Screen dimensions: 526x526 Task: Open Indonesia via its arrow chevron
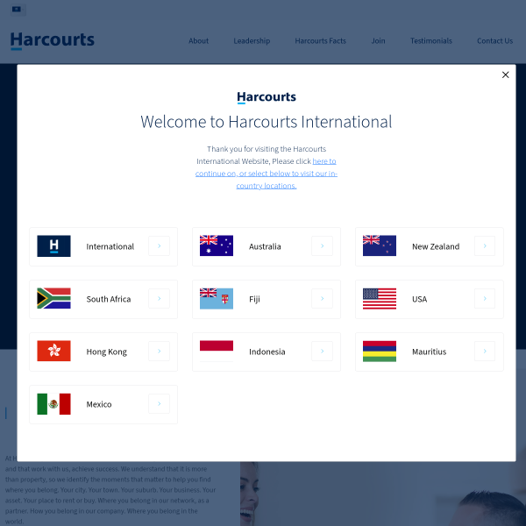point(322,351)
